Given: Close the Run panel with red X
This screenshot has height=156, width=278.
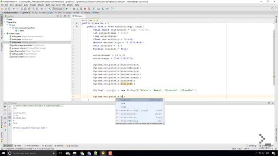Looking at the screenshot, I should pyautogui.click(x=5, y=126).
